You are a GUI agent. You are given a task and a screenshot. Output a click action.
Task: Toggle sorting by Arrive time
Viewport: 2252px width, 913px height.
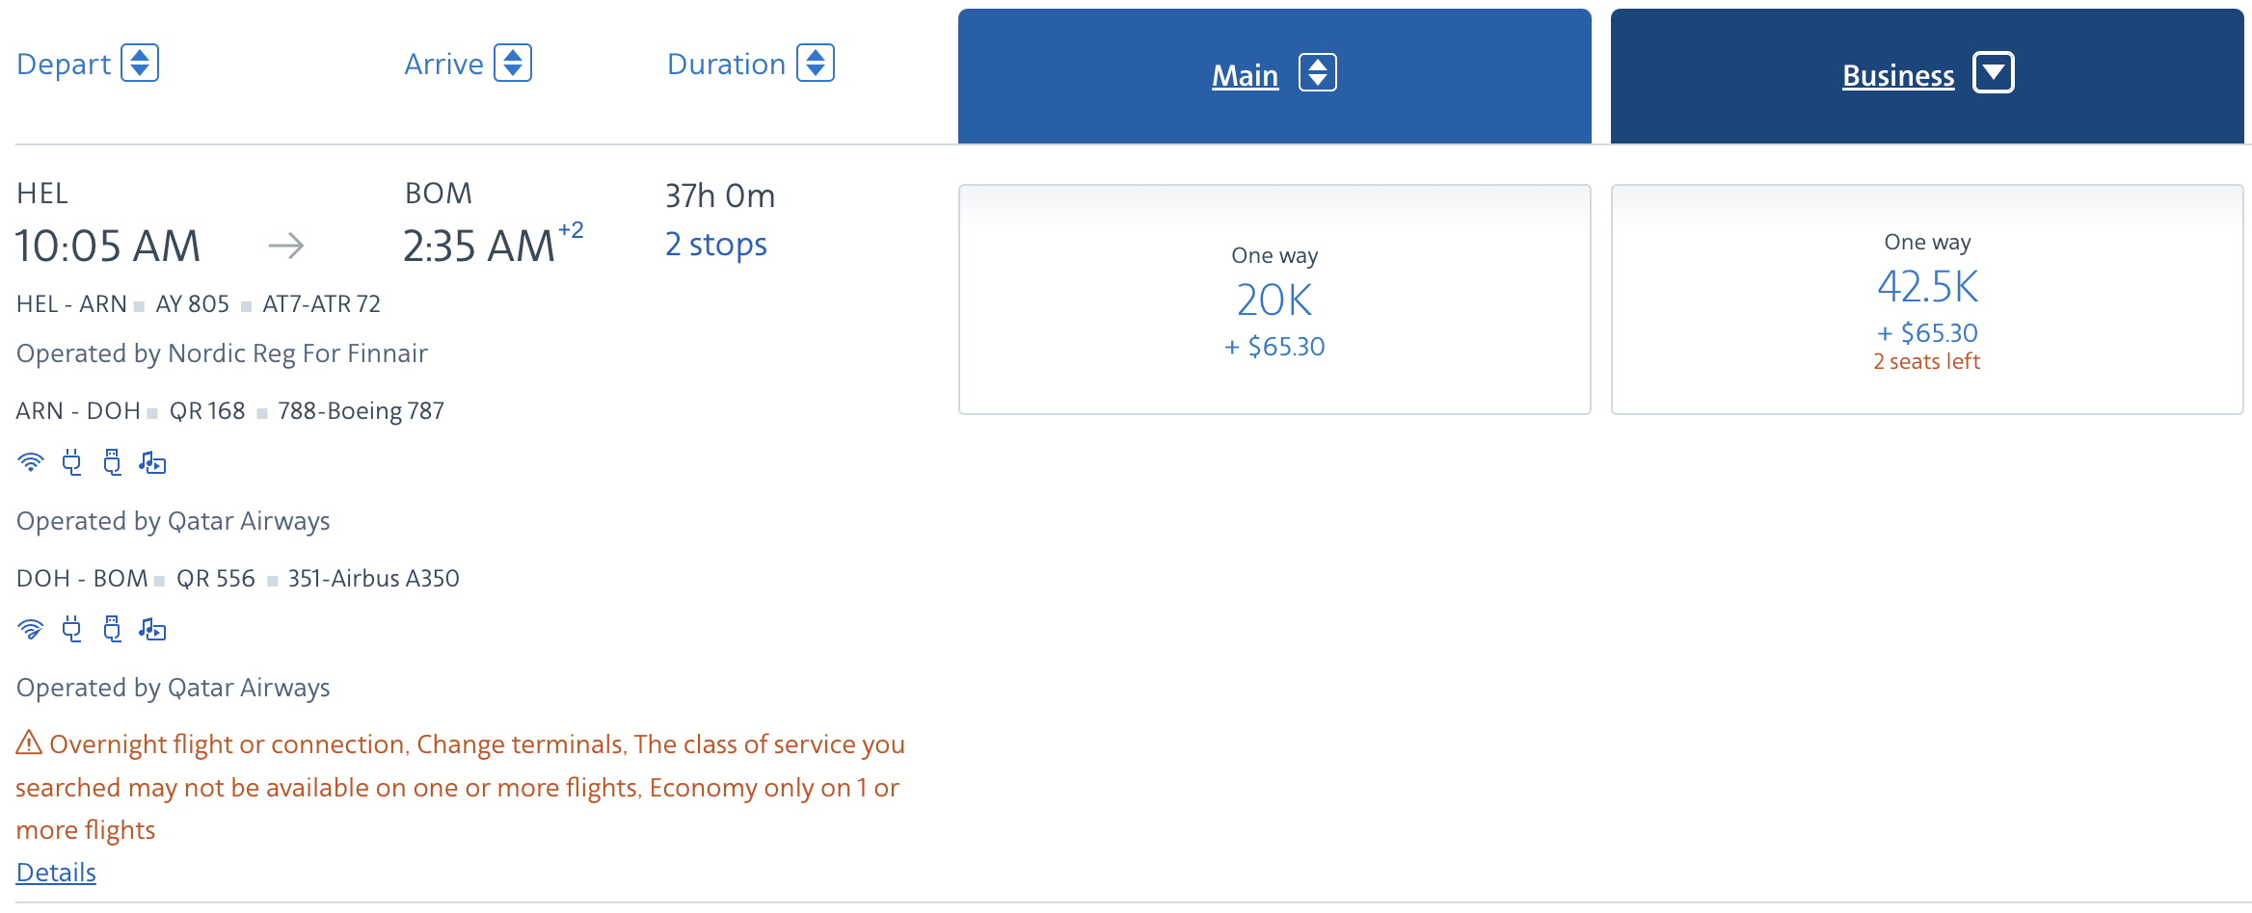coord(514,63)
